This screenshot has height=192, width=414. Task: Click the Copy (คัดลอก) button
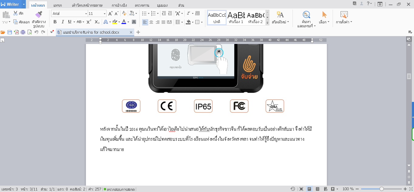[22, 22]
